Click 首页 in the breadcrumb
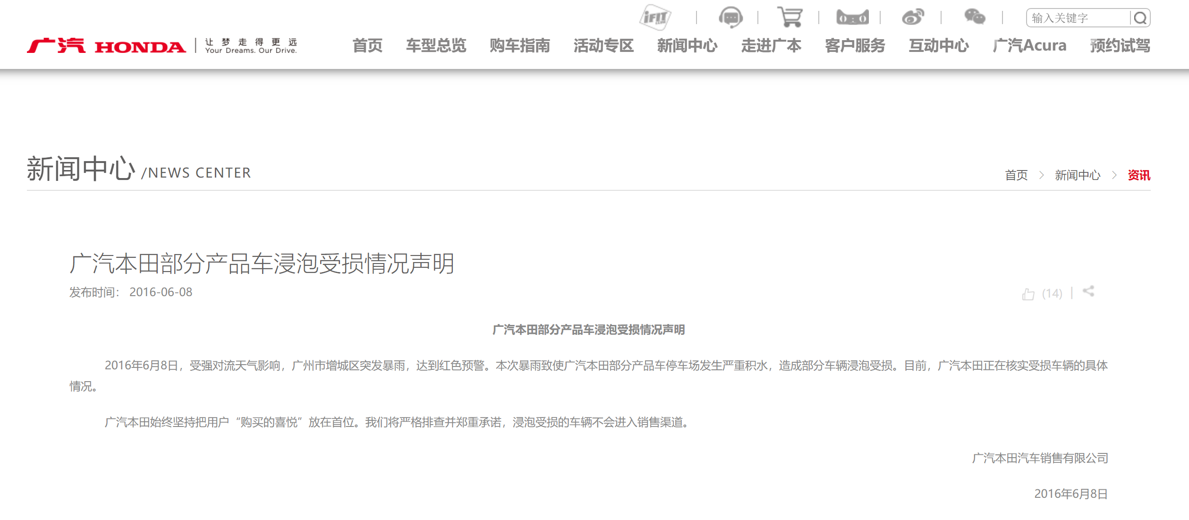Image resolution: width=1189 pixels, height=520 pixels. click(x=1016, y=175)
